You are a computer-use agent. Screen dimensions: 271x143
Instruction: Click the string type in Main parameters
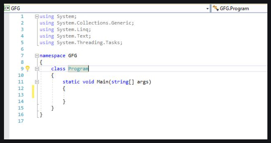(x=120, y=82)
